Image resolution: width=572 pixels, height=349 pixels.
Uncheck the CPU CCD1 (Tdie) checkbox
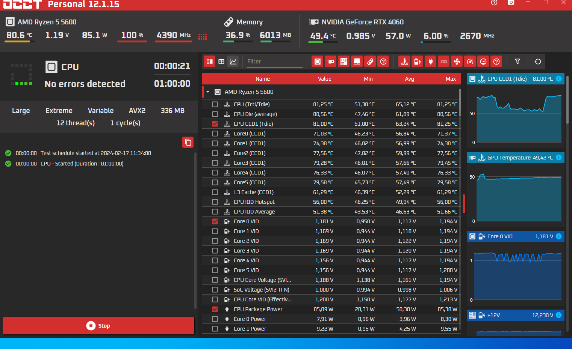pos(215,124)
